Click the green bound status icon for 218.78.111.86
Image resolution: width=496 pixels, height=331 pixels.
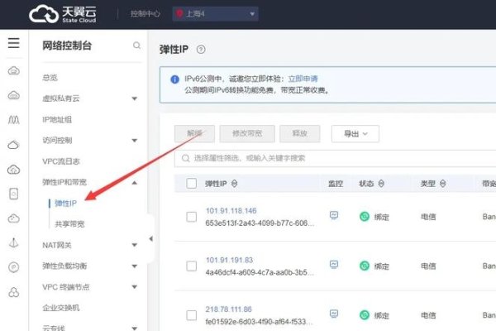[x=365, y=314]
